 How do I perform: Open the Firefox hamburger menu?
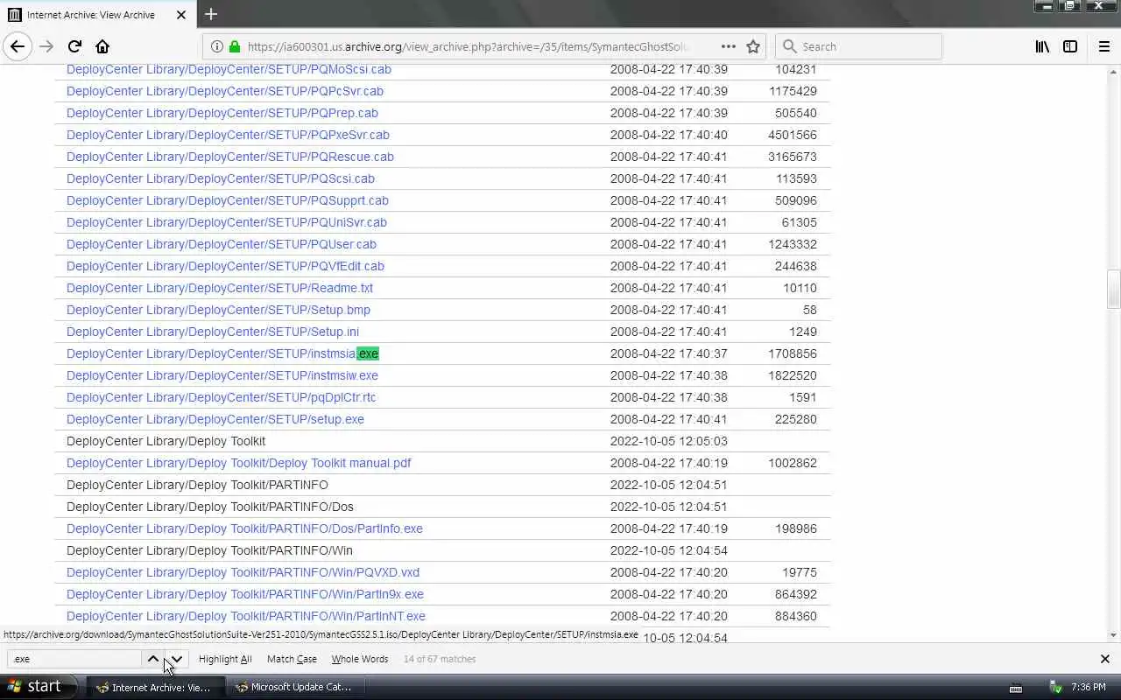(1104, 46)
